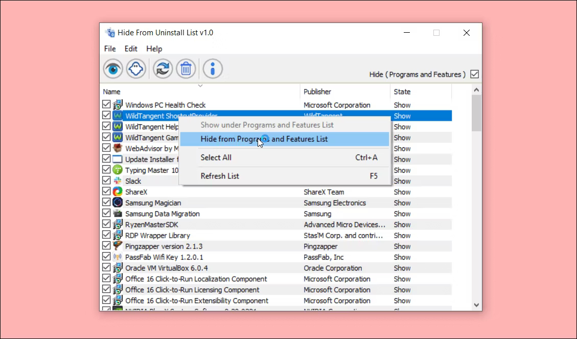The height and width of the screenshot is (339, 577).
Task: Uncheck the RyzenMasterSDK checkbox
Action: (x=106, y=224)
